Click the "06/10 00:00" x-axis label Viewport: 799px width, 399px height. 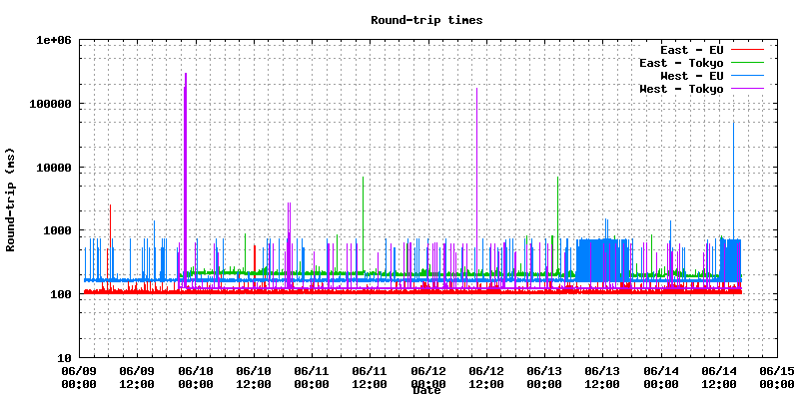(195, 378)
